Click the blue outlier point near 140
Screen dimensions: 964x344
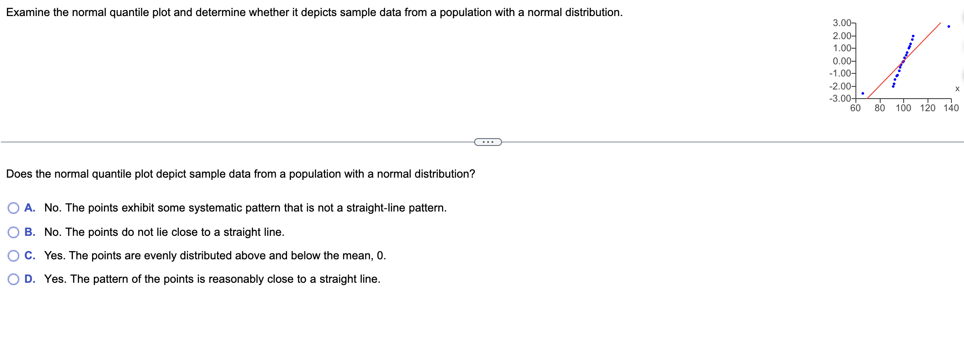949,26
